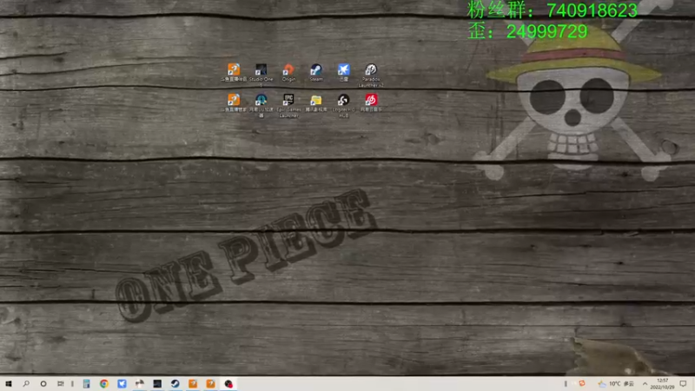695x391 pixels.
Task: Open Task View on the taskbar
Action: tap(60, 383)
